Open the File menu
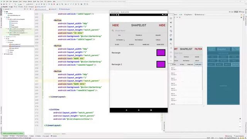 pos(4,2)
